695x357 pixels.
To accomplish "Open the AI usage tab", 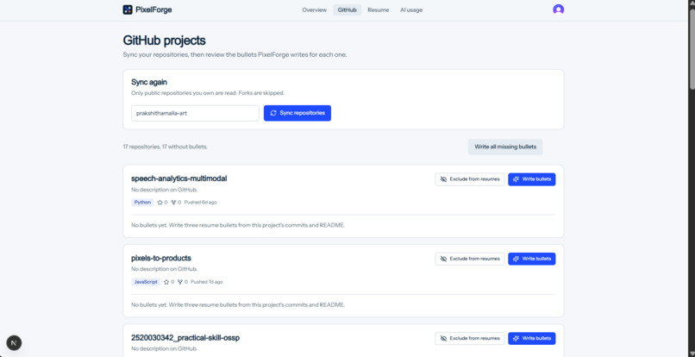I will point(411,9).
